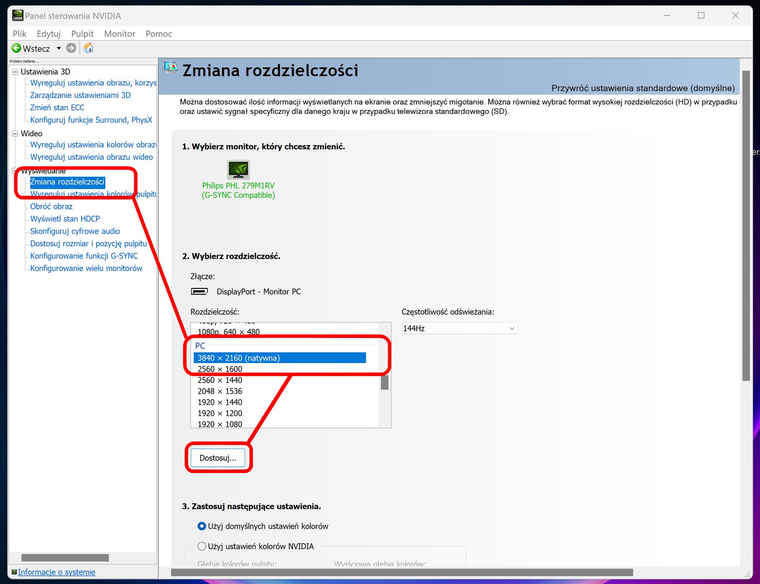Select resolution 2560 × 1600
This screenshot has height=584, width=760.
tap(279, 369)
